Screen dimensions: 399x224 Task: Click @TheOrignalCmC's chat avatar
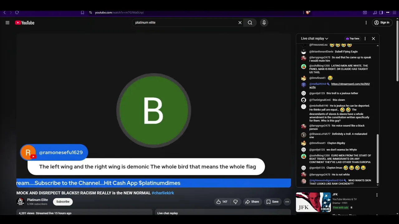(x=304, y=100)
